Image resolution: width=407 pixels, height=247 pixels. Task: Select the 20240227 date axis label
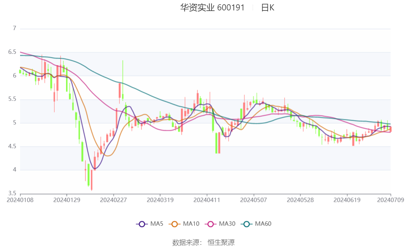(x=113, y=200)
